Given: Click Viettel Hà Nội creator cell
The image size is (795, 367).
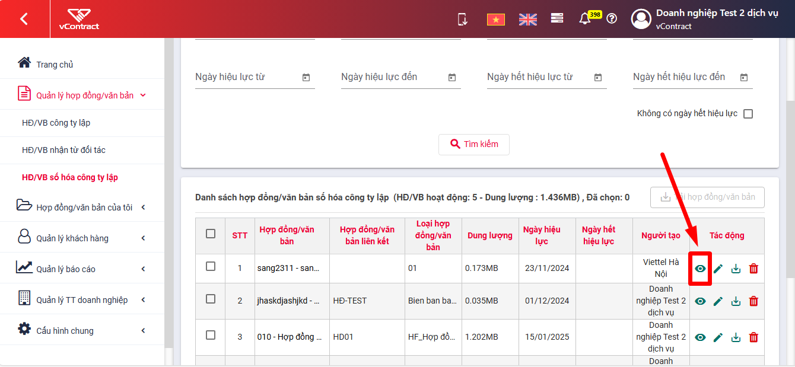Looking at the screenshot, I should tap(661, 268).
